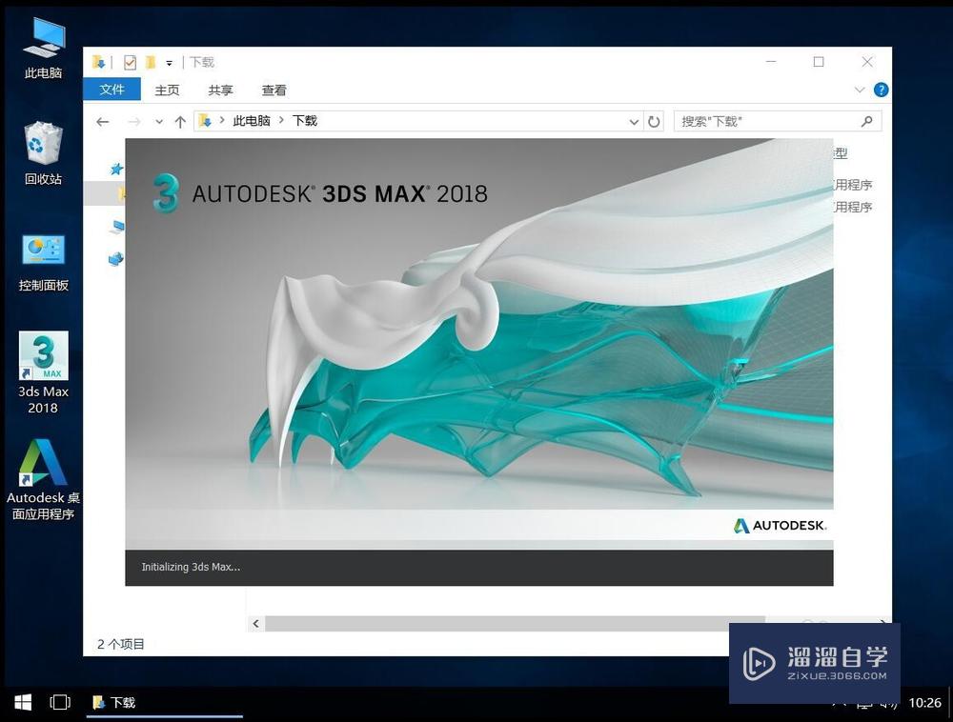Open the Autodesk 桌面应用程序 desktop shortcut

43,480
